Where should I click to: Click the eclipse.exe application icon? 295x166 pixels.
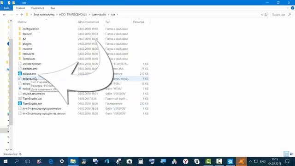20,74
